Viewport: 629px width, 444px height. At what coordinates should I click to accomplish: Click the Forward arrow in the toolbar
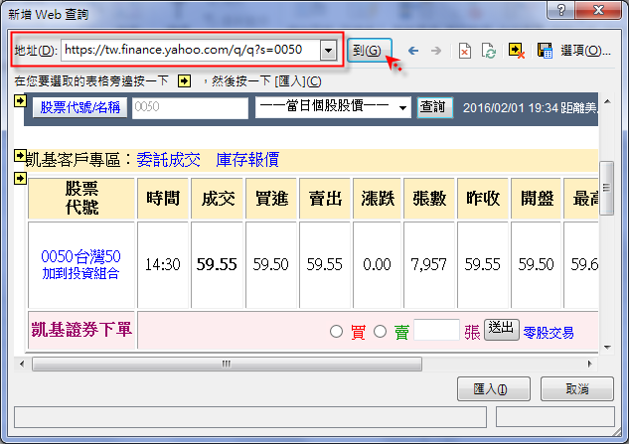pos(436,51)
